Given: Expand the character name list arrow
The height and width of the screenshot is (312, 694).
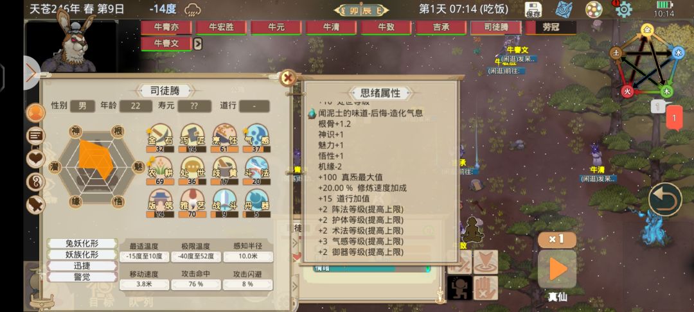Looking at the screenshot, I should coord(198,44).
